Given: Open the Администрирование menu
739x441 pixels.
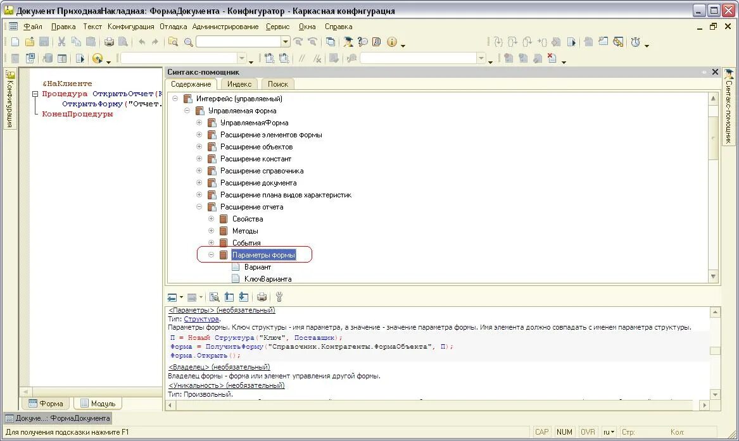Looking at the screenshot, I should (x=225, y=27).
